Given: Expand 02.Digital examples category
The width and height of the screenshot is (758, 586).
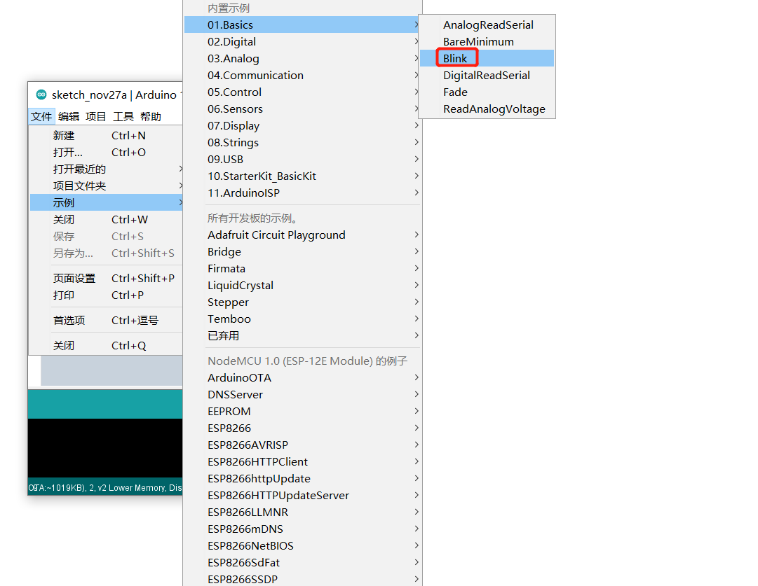Looking at the screenshot, I should coord(302,42).
